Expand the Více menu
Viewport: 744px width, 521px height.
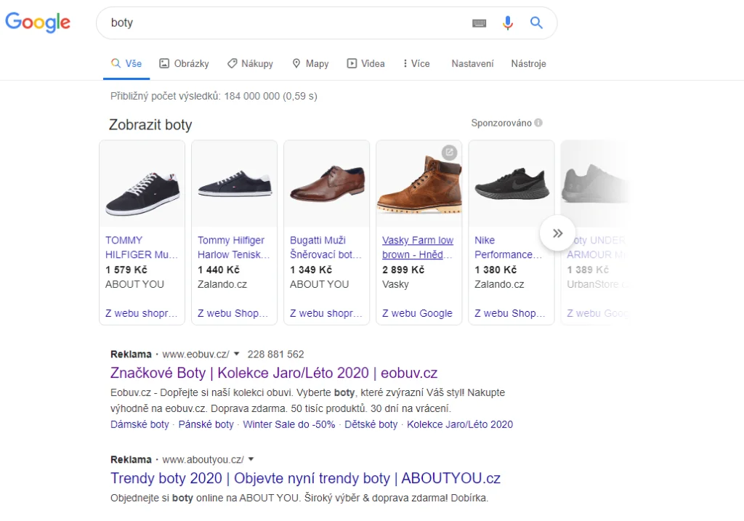click(x=416, y=64)
